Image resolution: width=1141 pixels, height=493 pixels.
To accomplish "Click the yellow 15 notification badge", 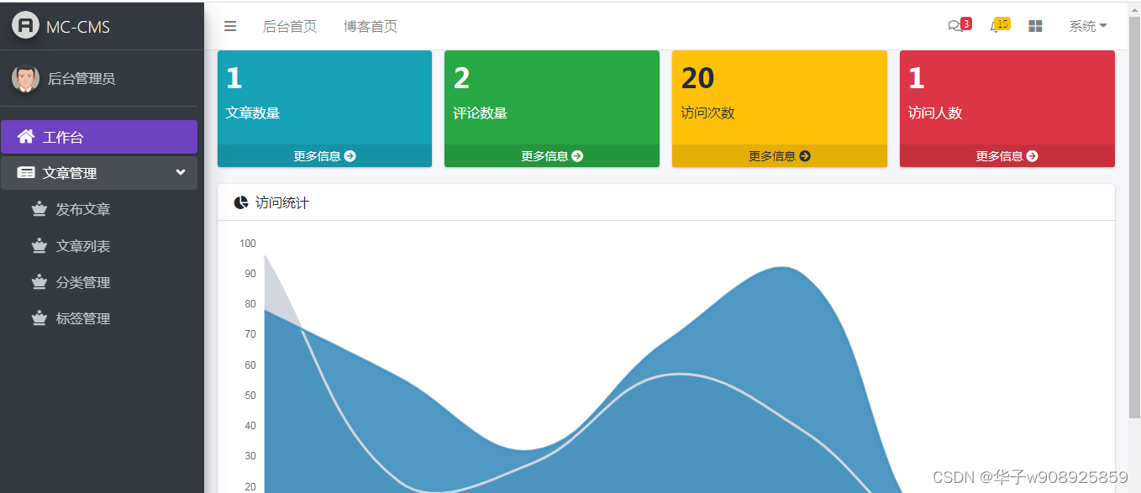I will 1002,24.
